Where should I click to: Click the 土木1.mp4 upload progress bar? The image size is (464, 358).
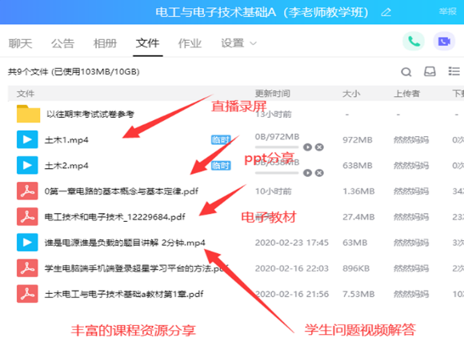click(277, 147)
